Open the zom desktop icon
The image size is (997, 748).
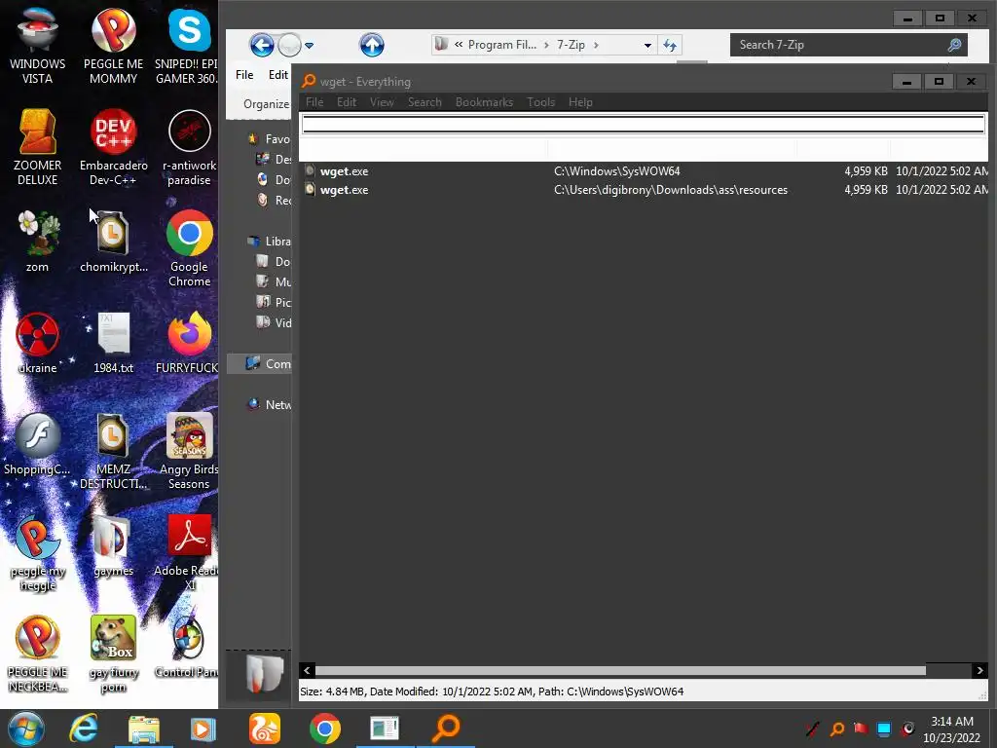tap(37, 242)
